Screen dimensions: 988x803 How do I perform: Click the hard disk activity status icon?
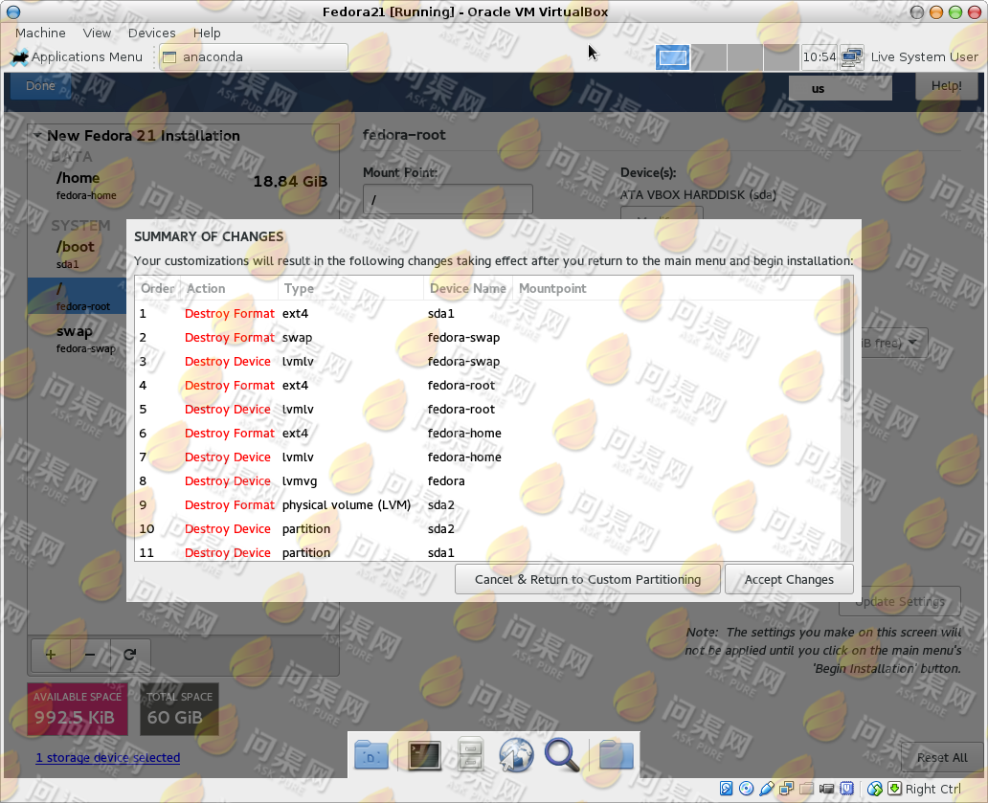click(726, 789)
